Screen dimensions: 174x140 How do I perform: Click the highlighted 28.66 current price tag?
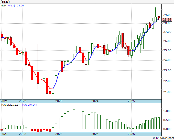[x=167, y=19]
